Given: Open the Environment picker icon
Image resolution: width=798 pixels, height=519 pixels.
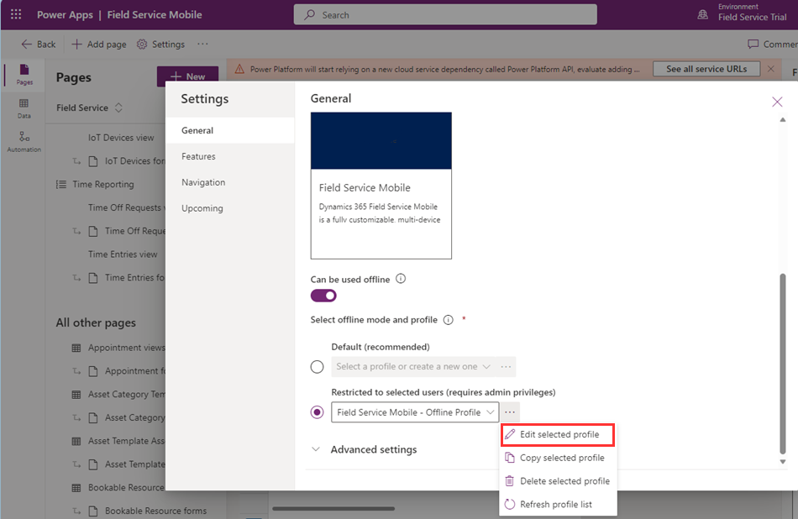Looking at the screenshot, I should 701,14.
